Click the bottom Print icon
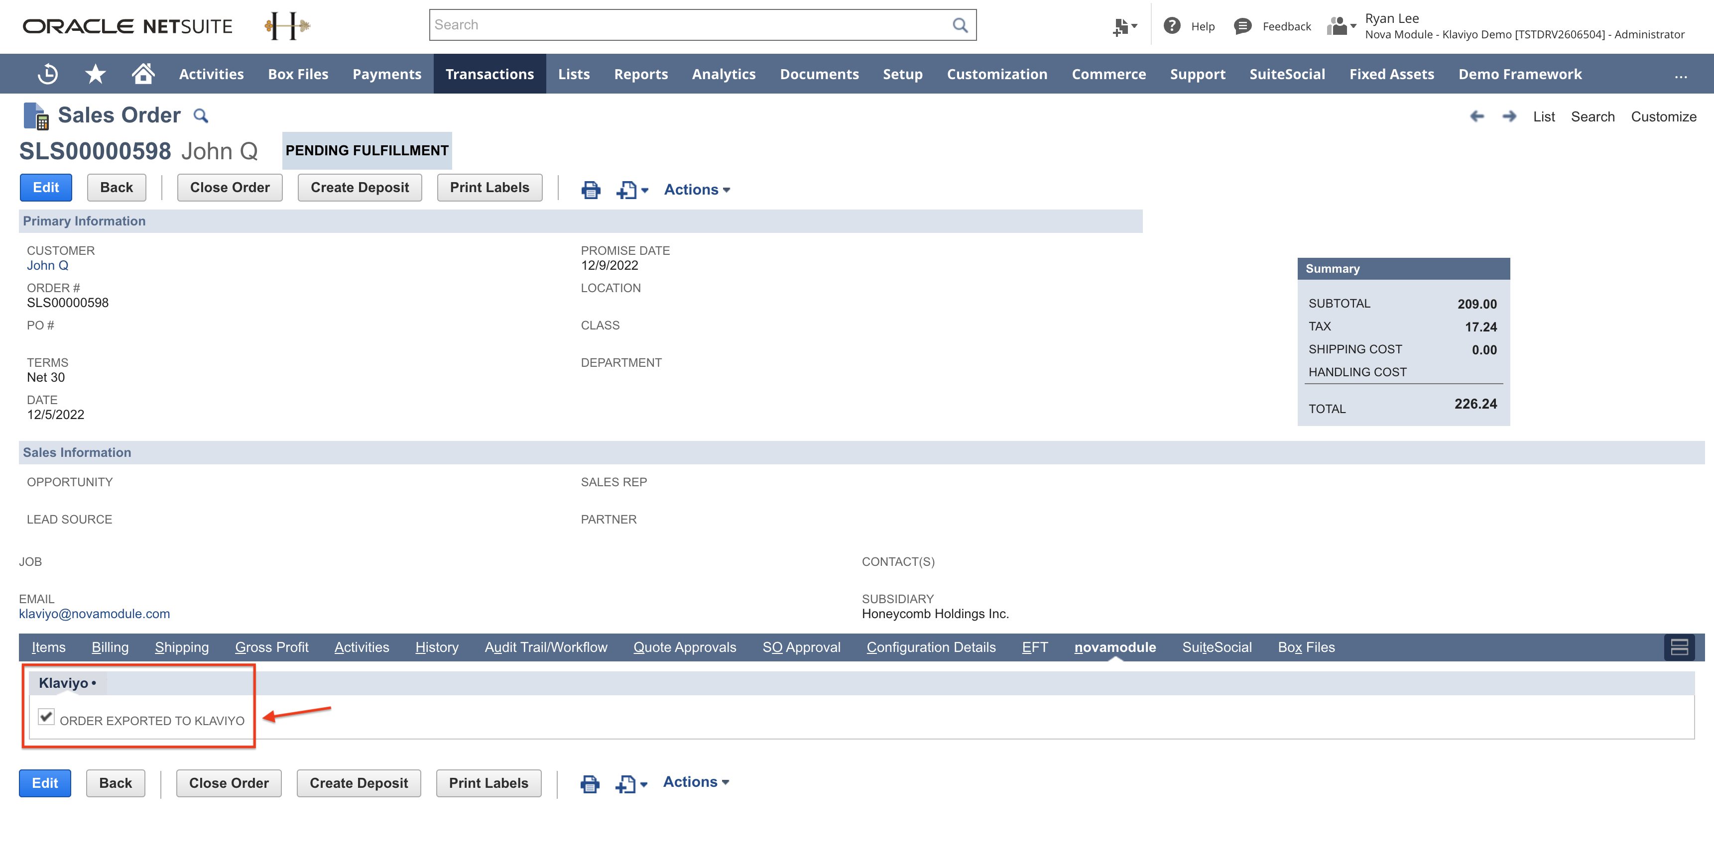This screenshot has width=1714, height=856. (590, 784)
